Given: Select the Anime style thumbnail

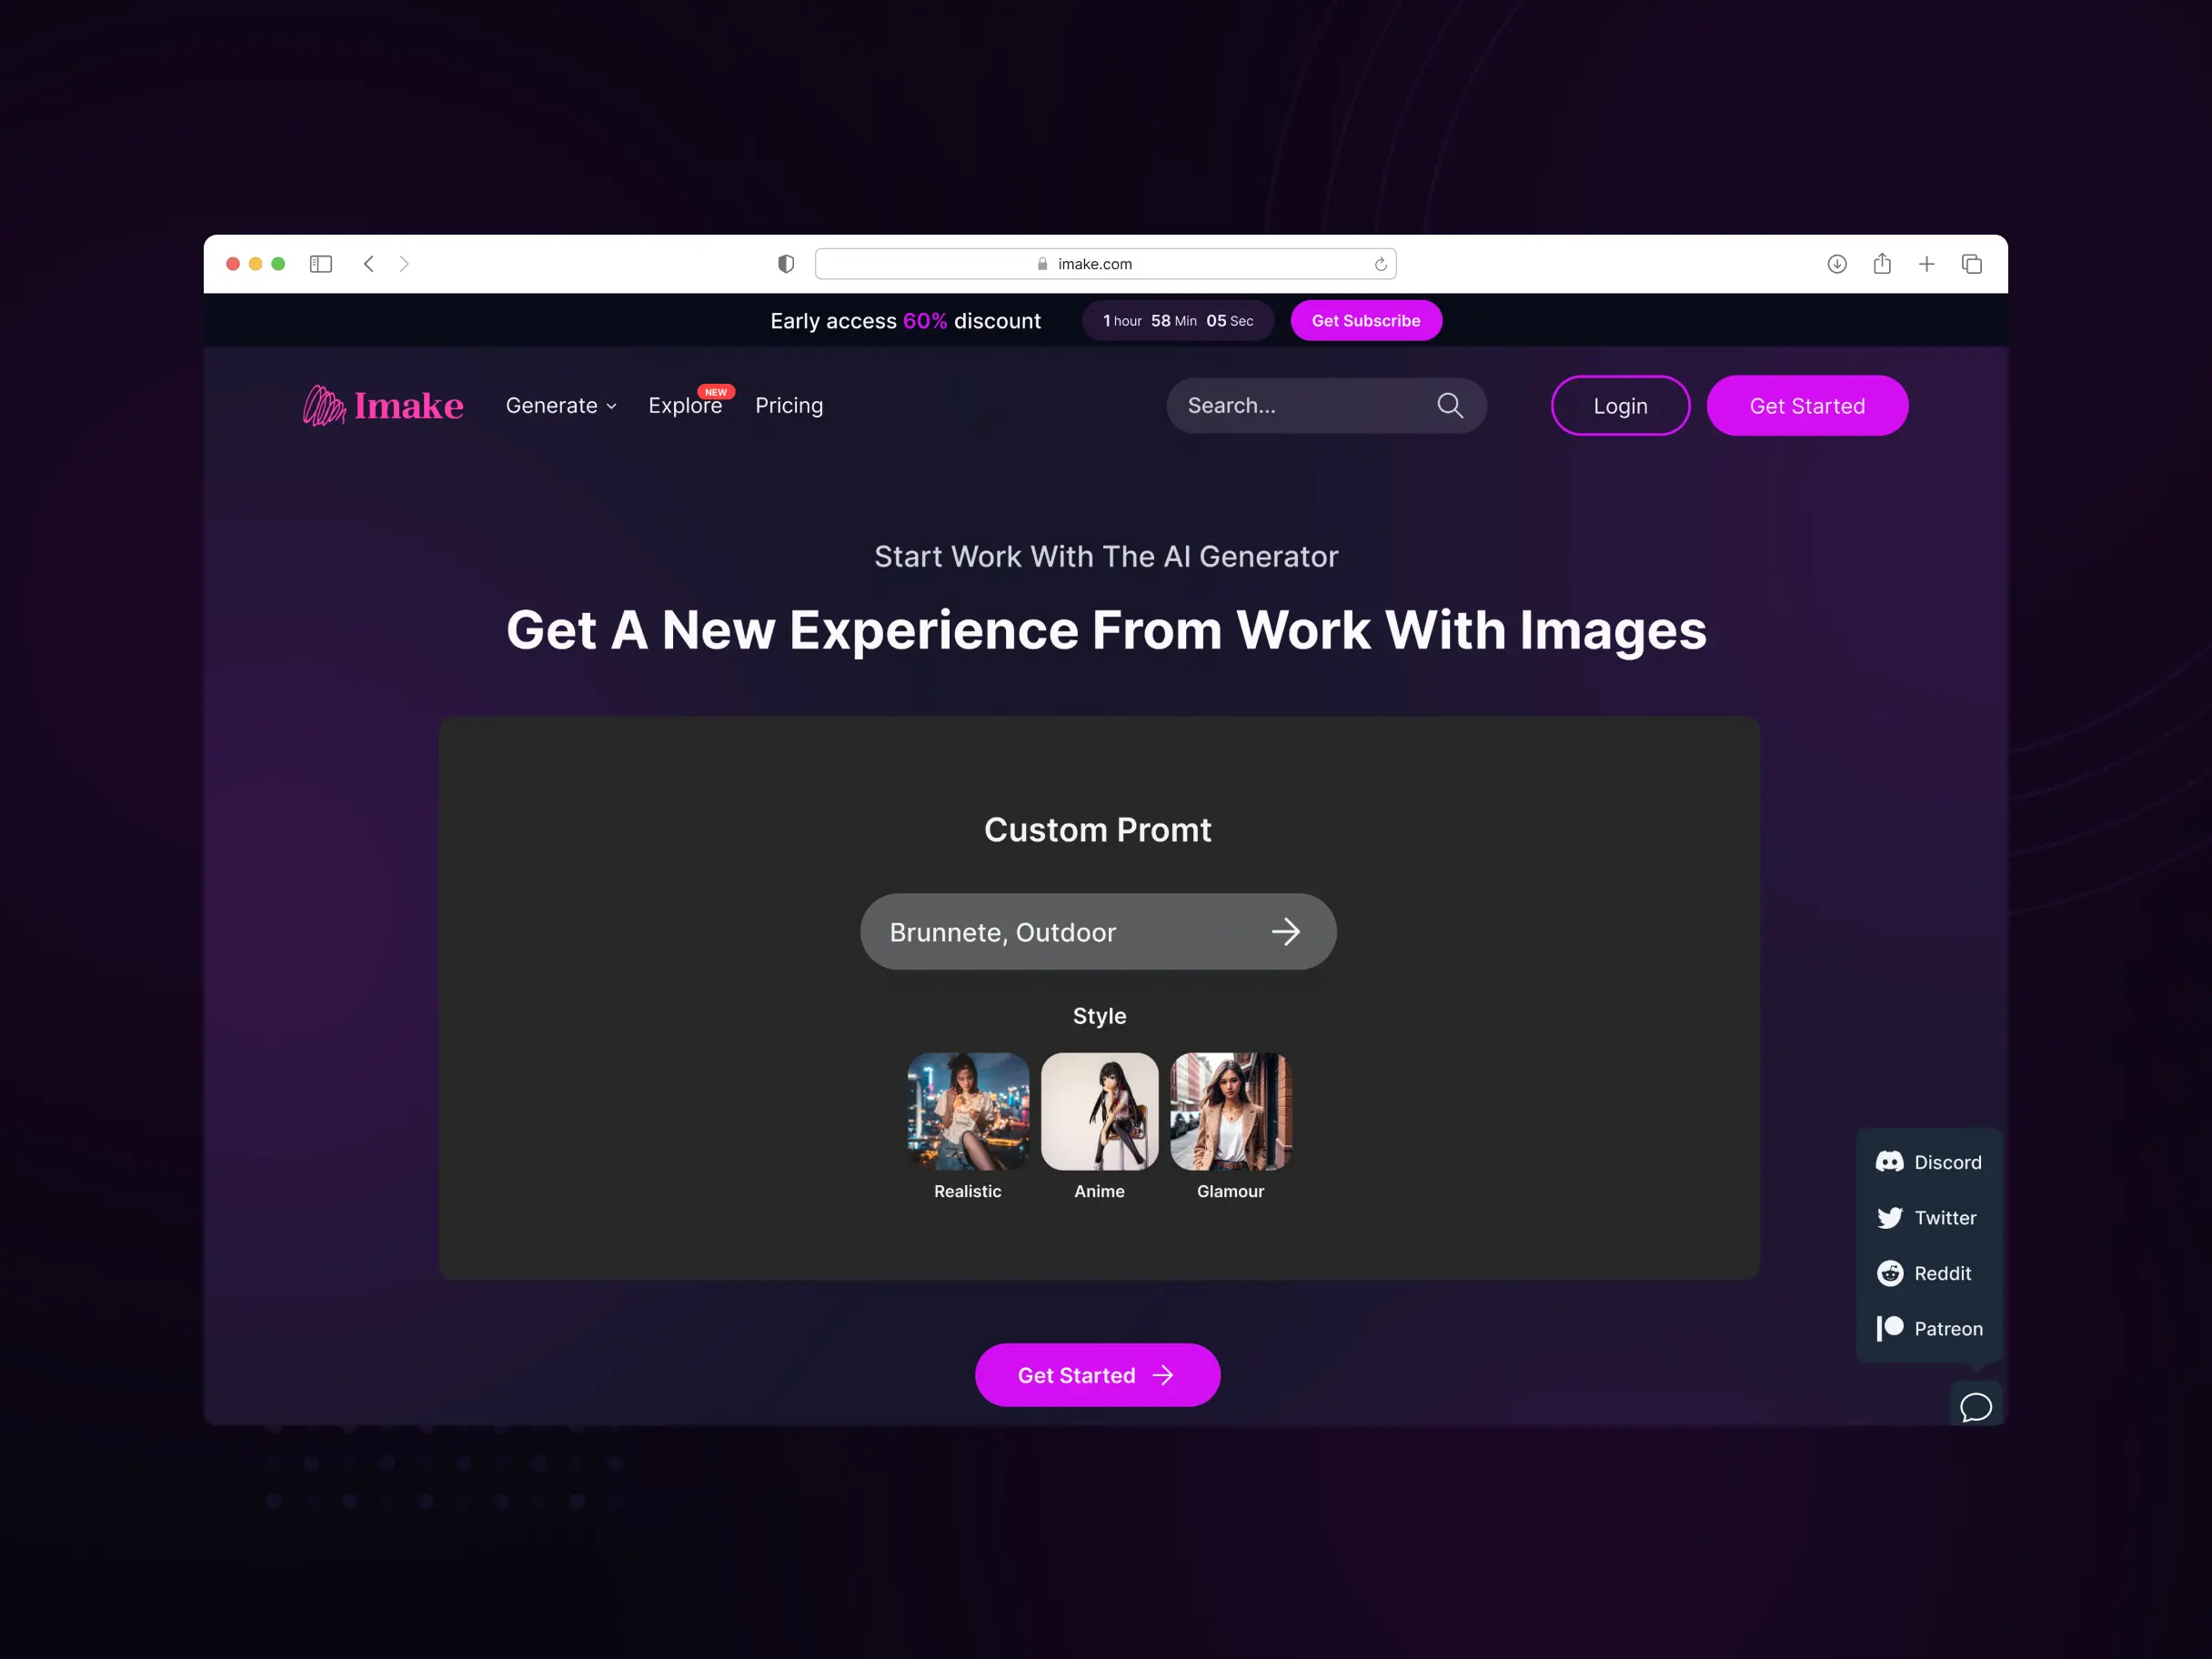Looking at the screenshot, I should pyautogui.click(x=1099, y=1110).
